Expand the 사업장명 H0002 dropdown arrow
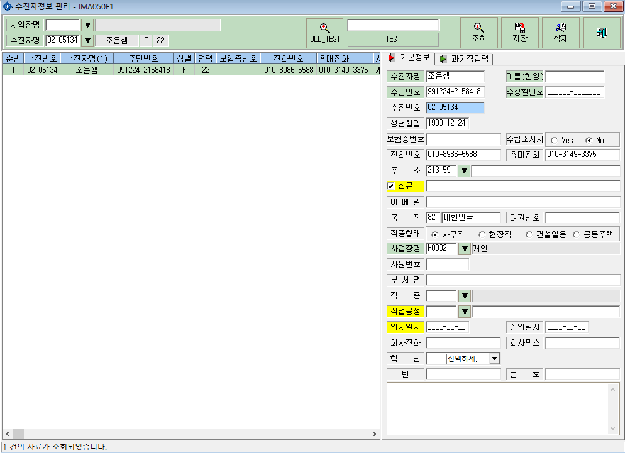Screen dimensions: 625x453 click(x=465, y=249)
